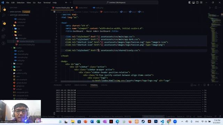Click the Untitled (Workspace) command center search

(x=116, y=2)
